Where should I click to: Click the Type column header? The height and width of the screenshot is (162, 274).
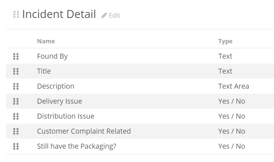225,41
